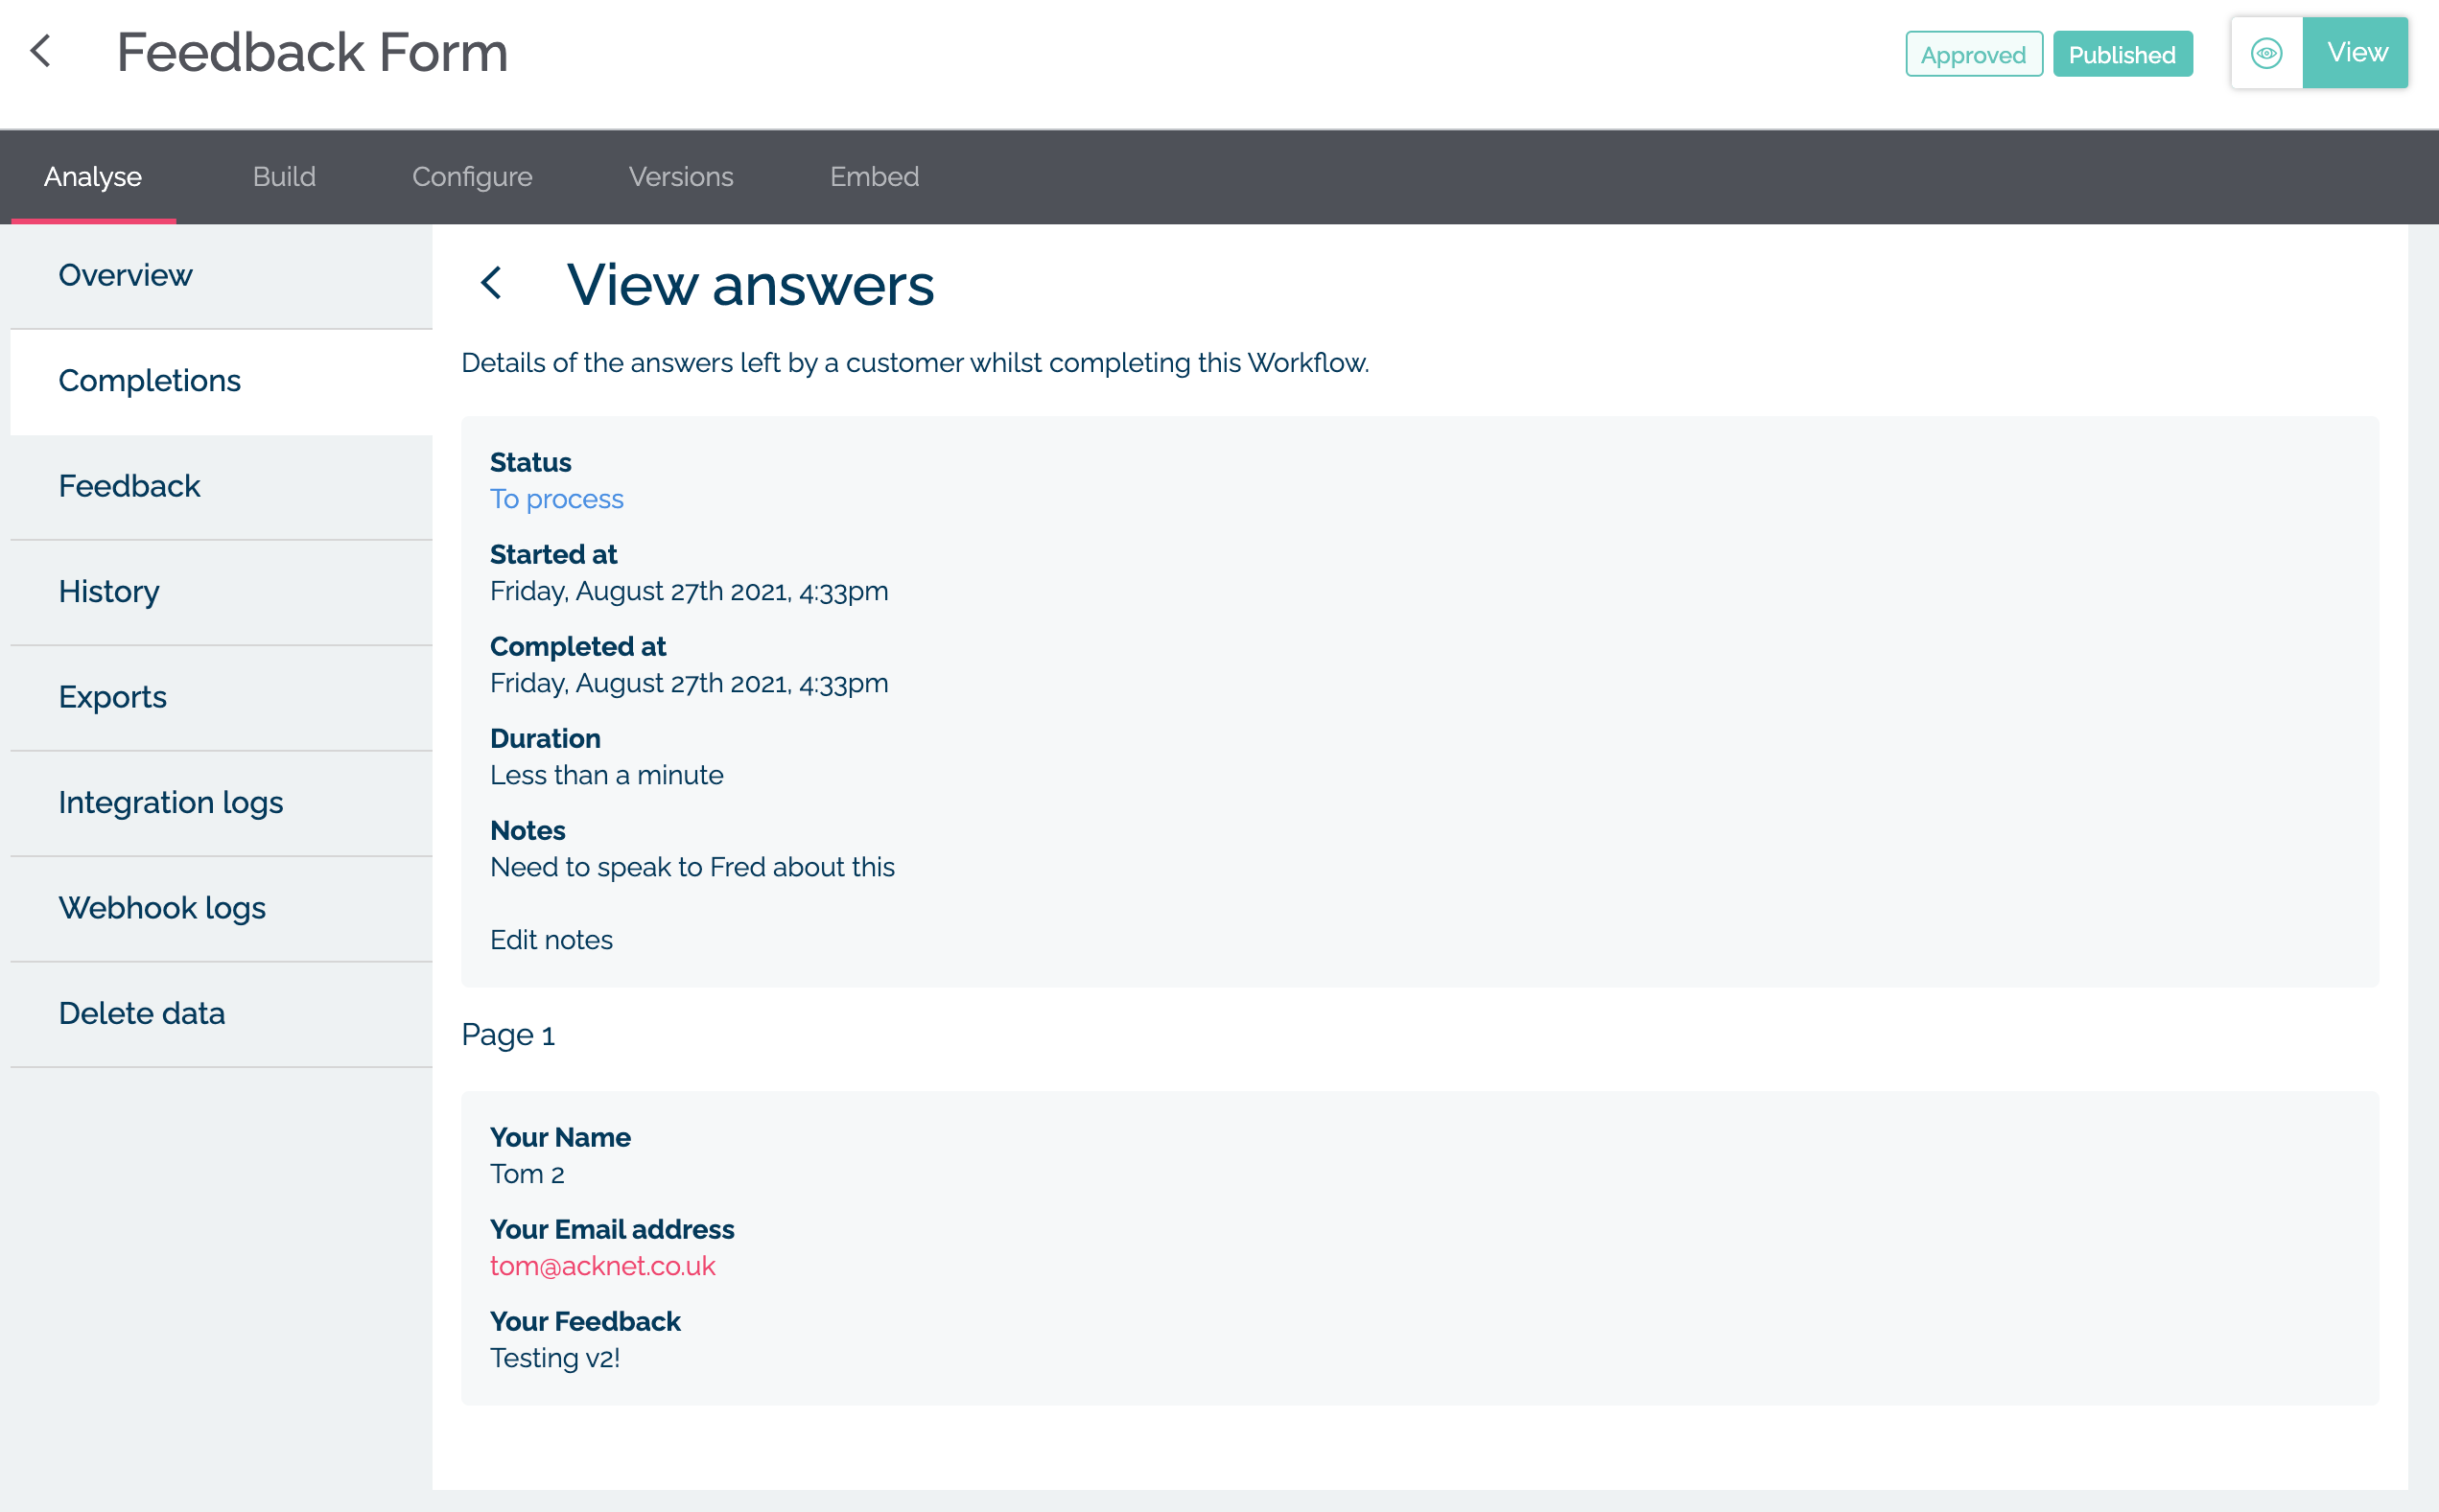
Task: Go to the Embed tab
Action: (x=875, y=176)
